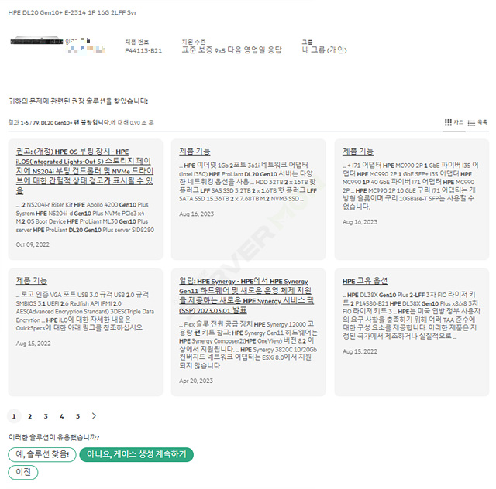Click group value 내 그룹 (개인)

click(324, 50)
